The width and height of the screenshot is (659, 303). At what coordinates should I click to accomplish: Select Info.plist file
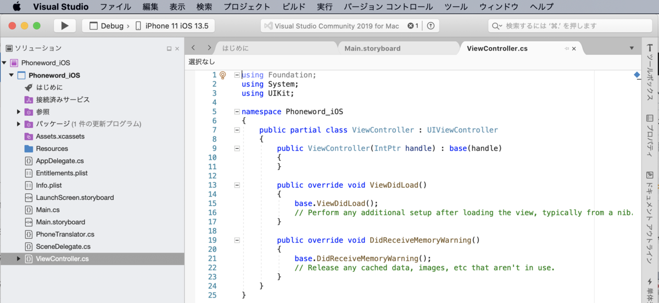(49, 185)
